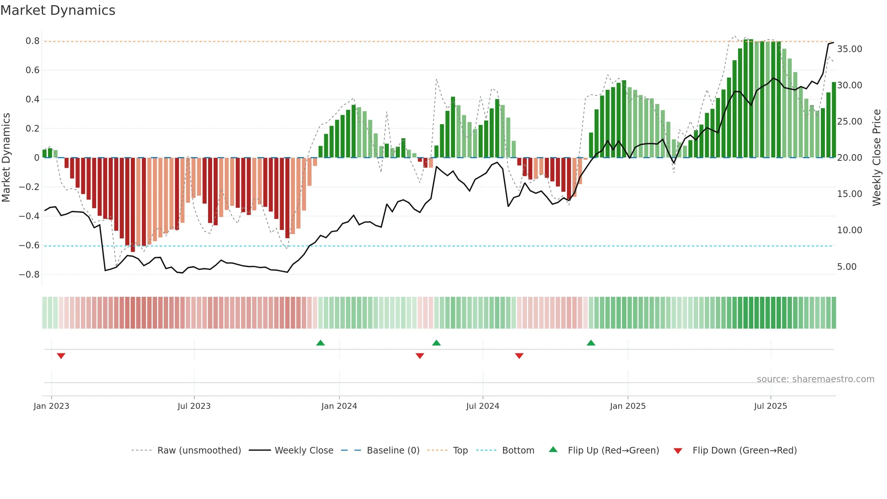Click the 35.00 price axis label

[850, 49]
